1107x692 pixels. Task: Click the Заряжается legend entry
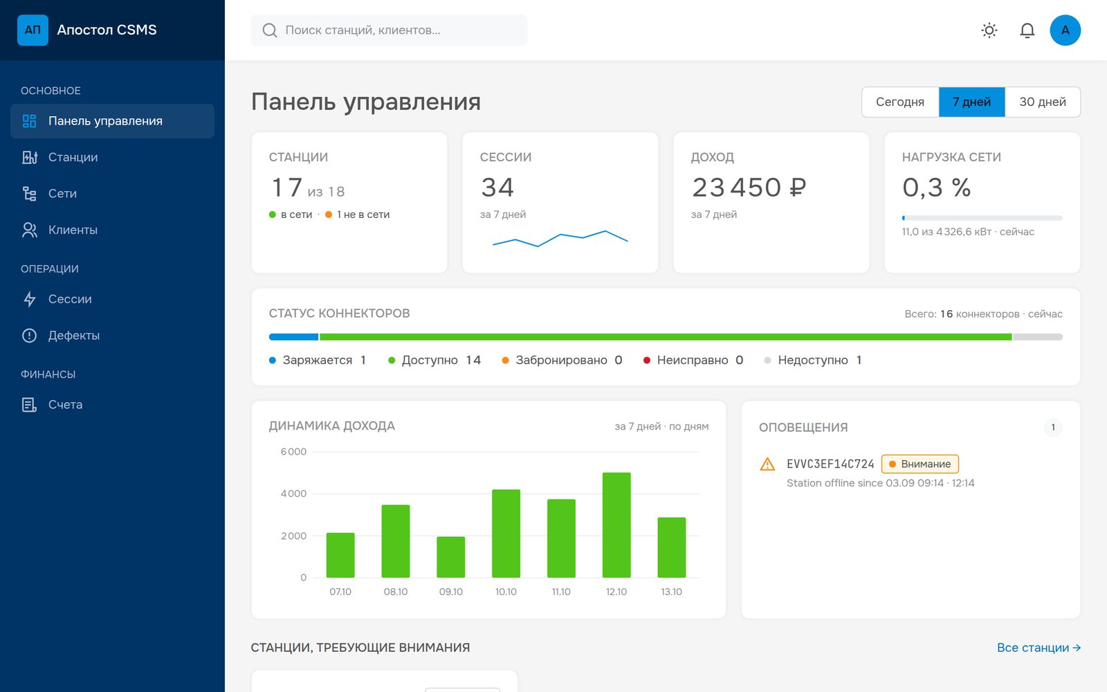pos(318,361)
